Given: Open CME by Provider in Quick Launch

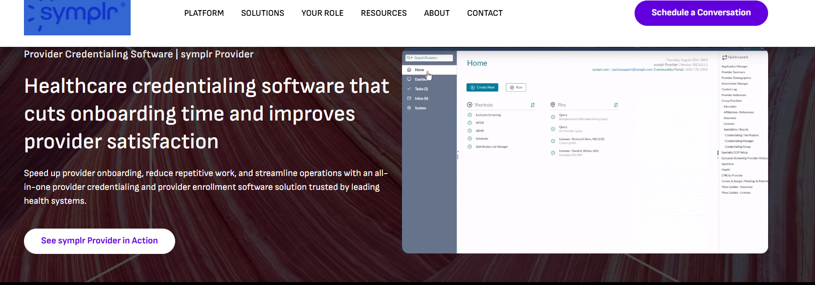Looking at the screenshot, I should click(x=732, y=175).
